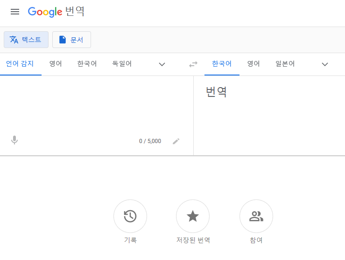
Task: Focus the source text input area
Action: pos(97,104)
